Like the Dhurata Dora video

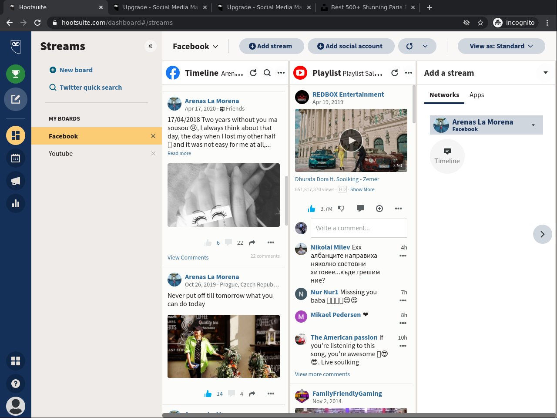pos(312,209)
